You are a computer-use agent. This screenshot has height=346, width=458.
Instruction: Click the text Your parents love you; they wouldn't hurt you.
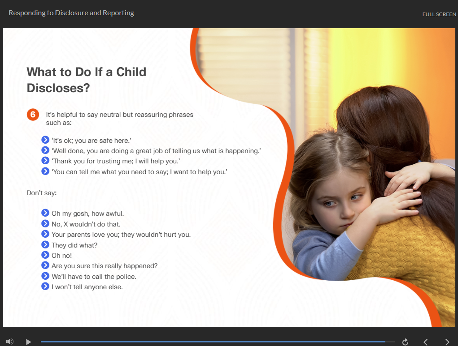tap(121, 235)
